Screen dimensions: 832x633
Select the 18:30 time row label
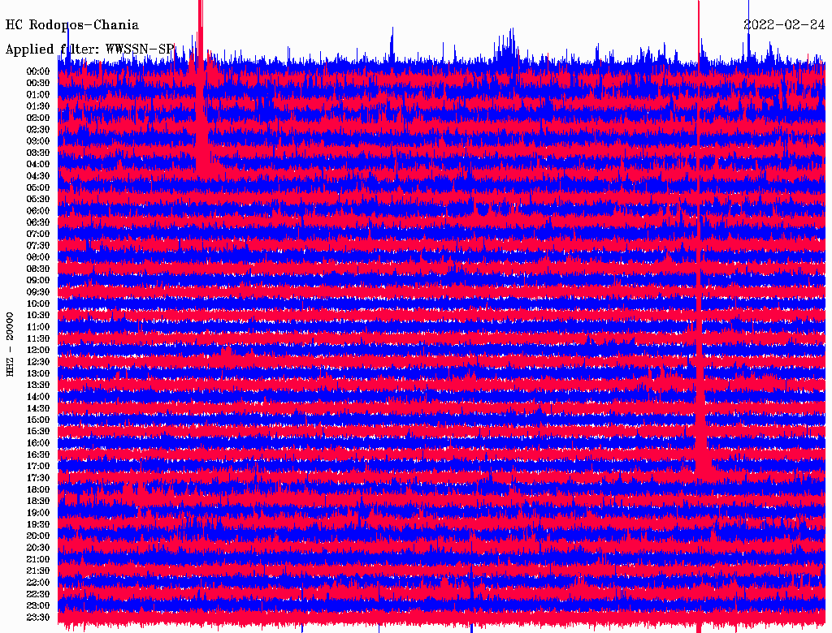(x=38, y=501)
